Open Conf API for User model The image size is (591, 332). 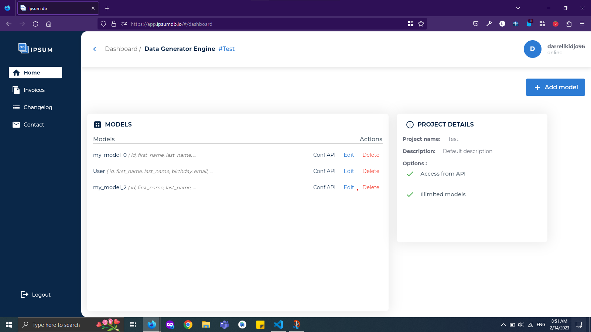(x=324, y=171)
